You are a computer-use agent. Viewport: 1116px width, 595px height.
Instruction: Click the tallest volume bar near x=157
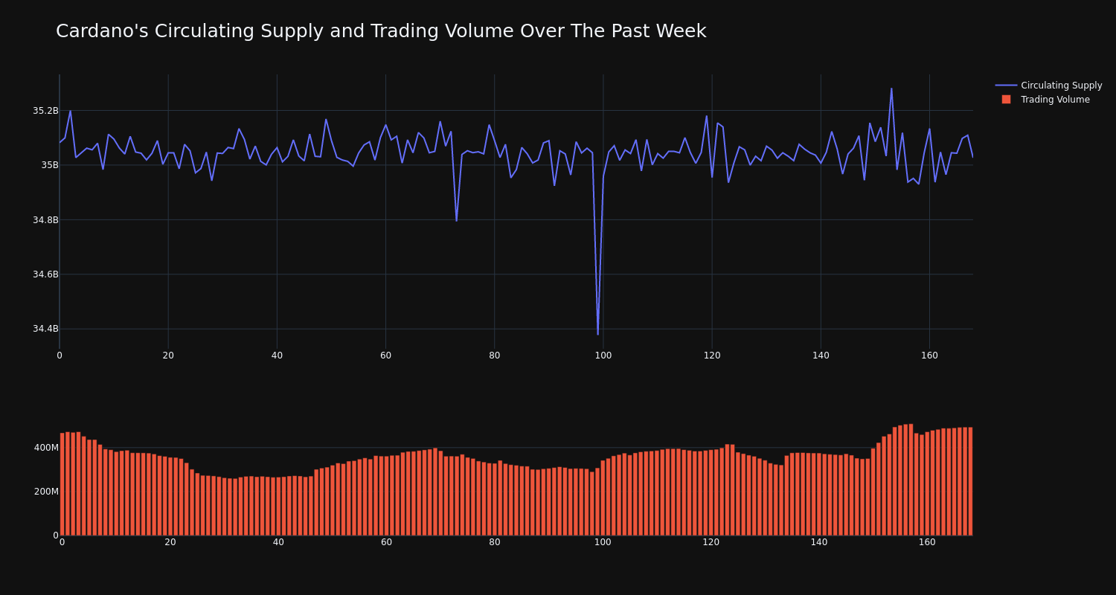pyautogui.click(x=911, y=480)
